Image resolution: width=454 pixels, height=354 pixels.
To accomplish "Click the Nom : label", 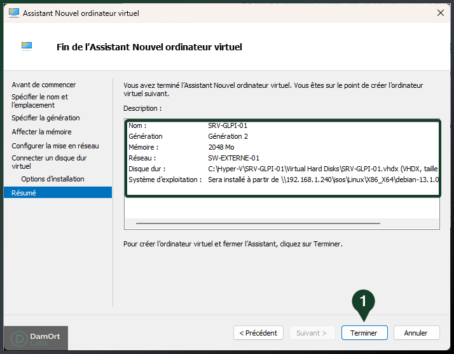I will click(137, 125).
